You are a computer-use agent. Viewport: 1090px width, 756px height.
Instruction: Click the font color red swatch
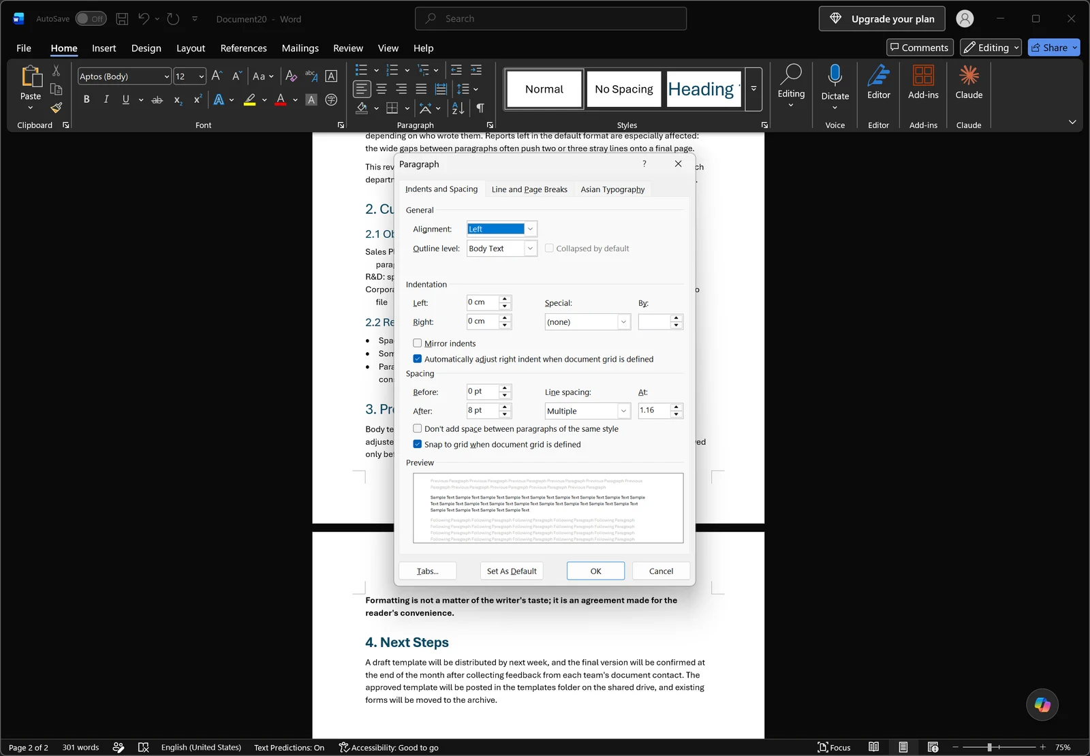(x=281, y=100)
